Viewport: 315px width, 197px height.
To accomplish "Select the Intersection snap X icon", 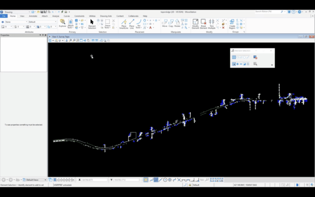I will [x=179, y=180].
